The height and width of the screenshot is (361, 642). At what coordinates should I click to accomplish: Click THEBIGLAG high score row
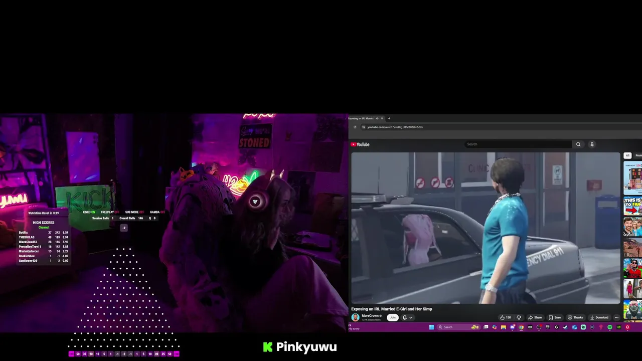(44, 237)
